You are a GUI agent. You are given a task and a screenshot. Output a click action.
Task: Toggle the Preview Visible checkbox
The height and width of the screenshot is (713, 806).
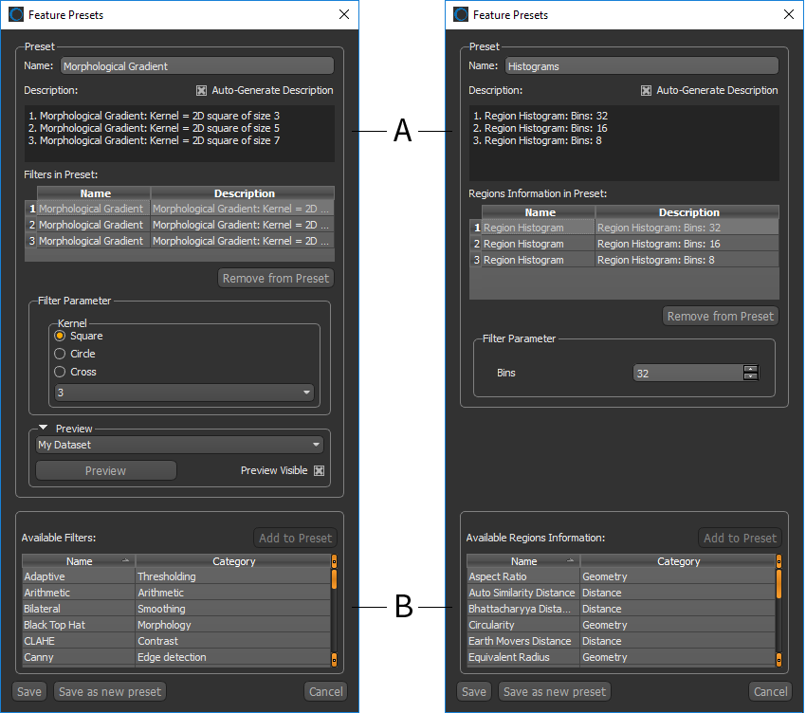(x=319, y=470)
